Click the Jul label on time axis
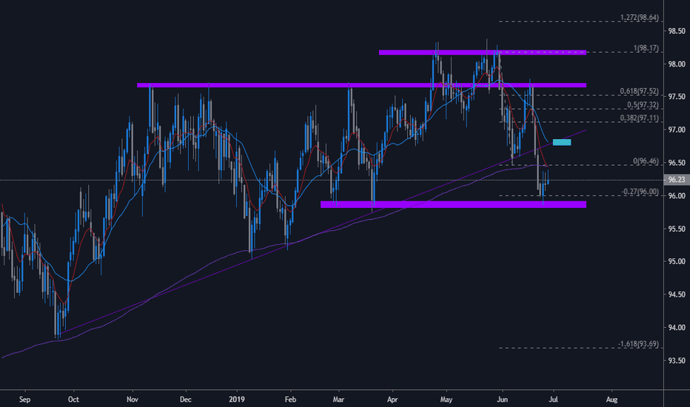Image resolution: width=690 pixels, height=407 pixels. pyautogui.click(x=554, y=400)
